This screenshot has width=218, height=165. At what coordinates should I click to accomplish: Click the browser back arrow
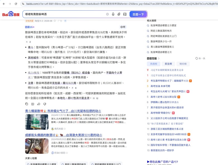click(4, 4)
